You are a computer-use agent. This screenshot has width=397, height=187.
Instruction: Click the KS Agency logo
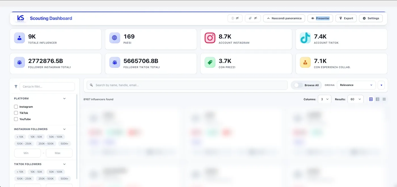pos(21,18)
